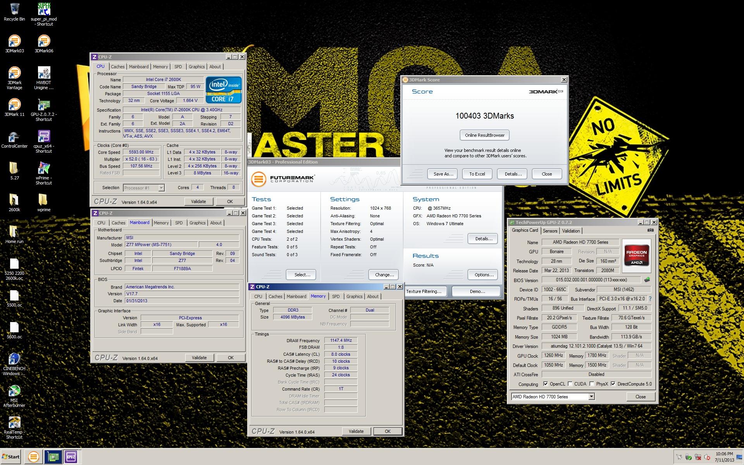Click GPU-Z BIOS save chip icon

(647, 279)
